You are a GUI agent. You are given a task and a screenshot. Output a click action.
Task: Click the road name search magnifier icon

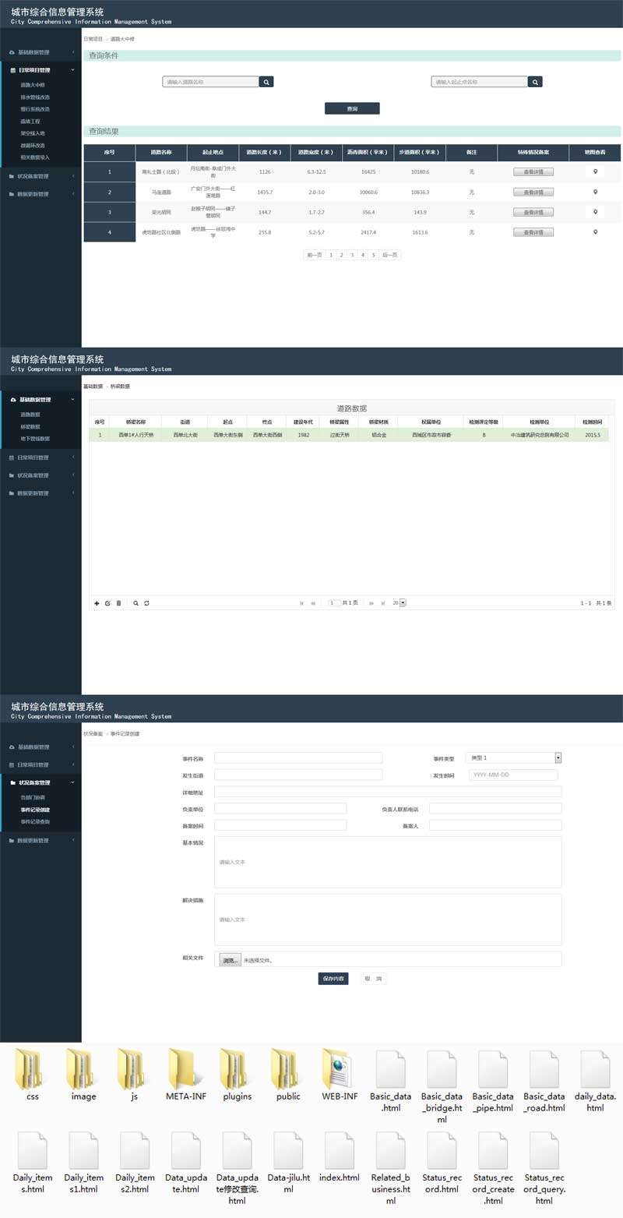[x=266, y=82]
